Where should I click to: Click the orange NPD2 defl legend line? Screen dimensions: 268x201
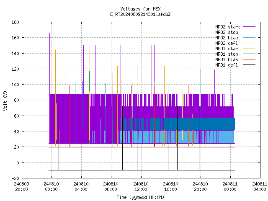pyautogui.click(x=249, y=43)
